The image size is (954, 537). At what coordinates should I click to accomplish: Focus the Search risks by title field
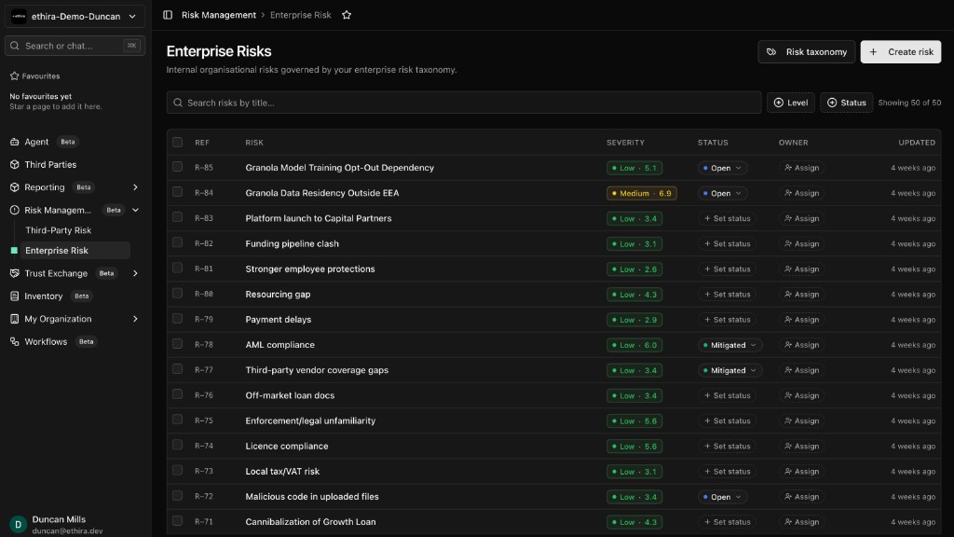pos(464,103)
